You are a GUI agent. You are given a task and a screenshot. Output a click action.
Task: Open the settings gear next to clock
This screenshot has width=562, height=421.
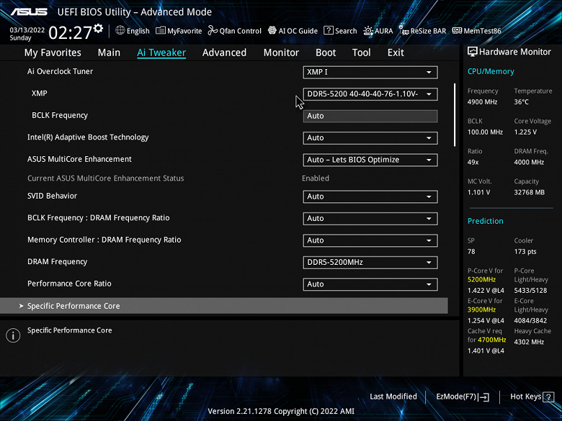[x=98, y=28]
